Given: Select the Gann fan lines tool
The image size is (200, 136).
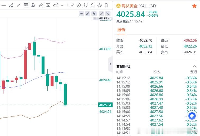Looking at the screenshot, I should tap(33, 5).
